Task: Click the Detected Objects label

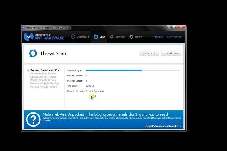Action: 75,81
